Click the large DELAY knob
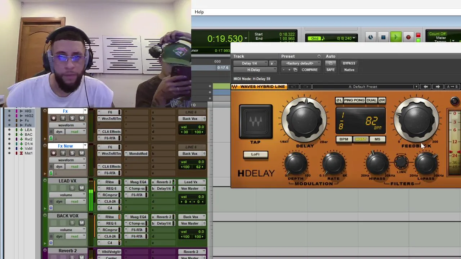Image resolution: width=461 pixels, height=259 pixels. [x=305, y=119]
